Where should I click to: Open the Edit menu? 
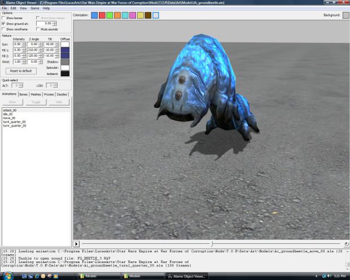pos(14,8)
